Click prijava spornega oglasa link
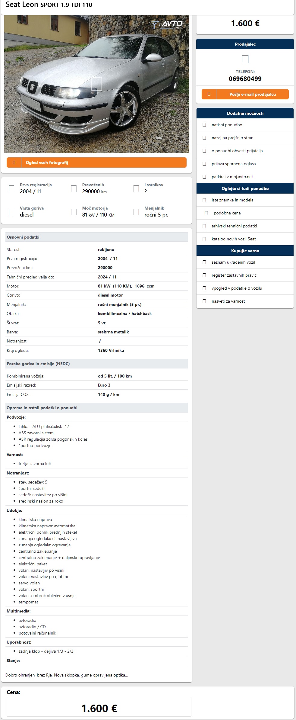The width and height of the screenshot is (296, 720). (x=234, y=164)
